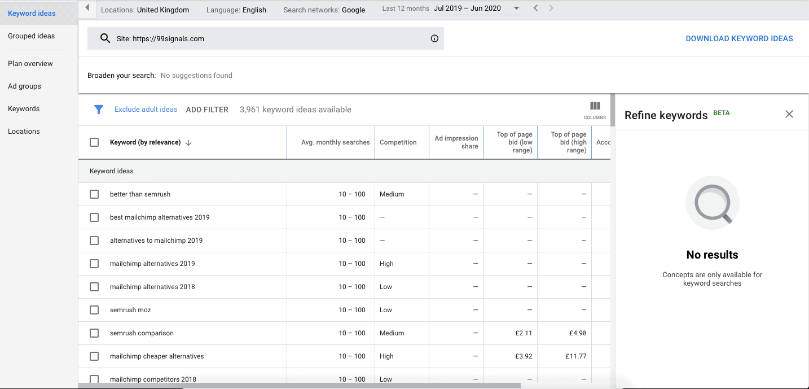
Task: Select the semrush comparison row checkbox
Action: click(x=94, y=333)
